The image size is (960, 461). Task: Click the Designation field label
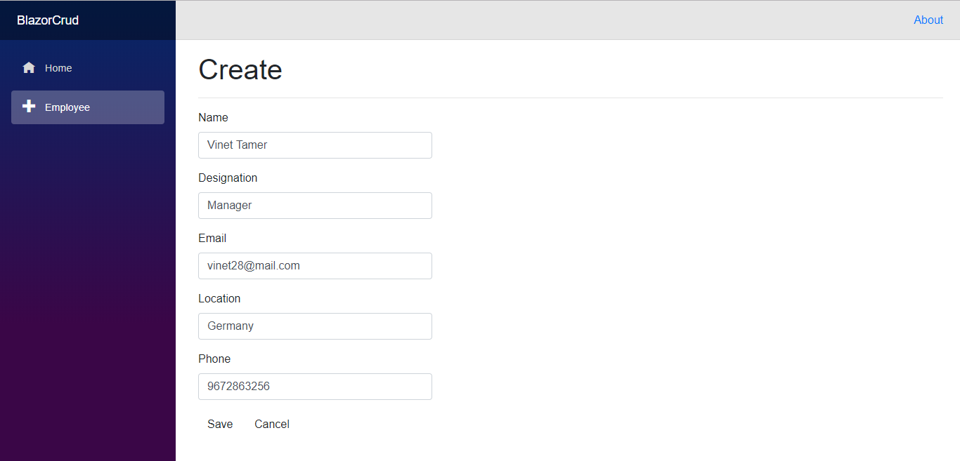pos(228,178)
